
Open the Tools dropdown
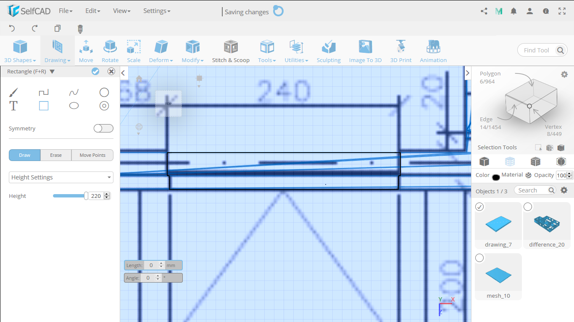267,51
